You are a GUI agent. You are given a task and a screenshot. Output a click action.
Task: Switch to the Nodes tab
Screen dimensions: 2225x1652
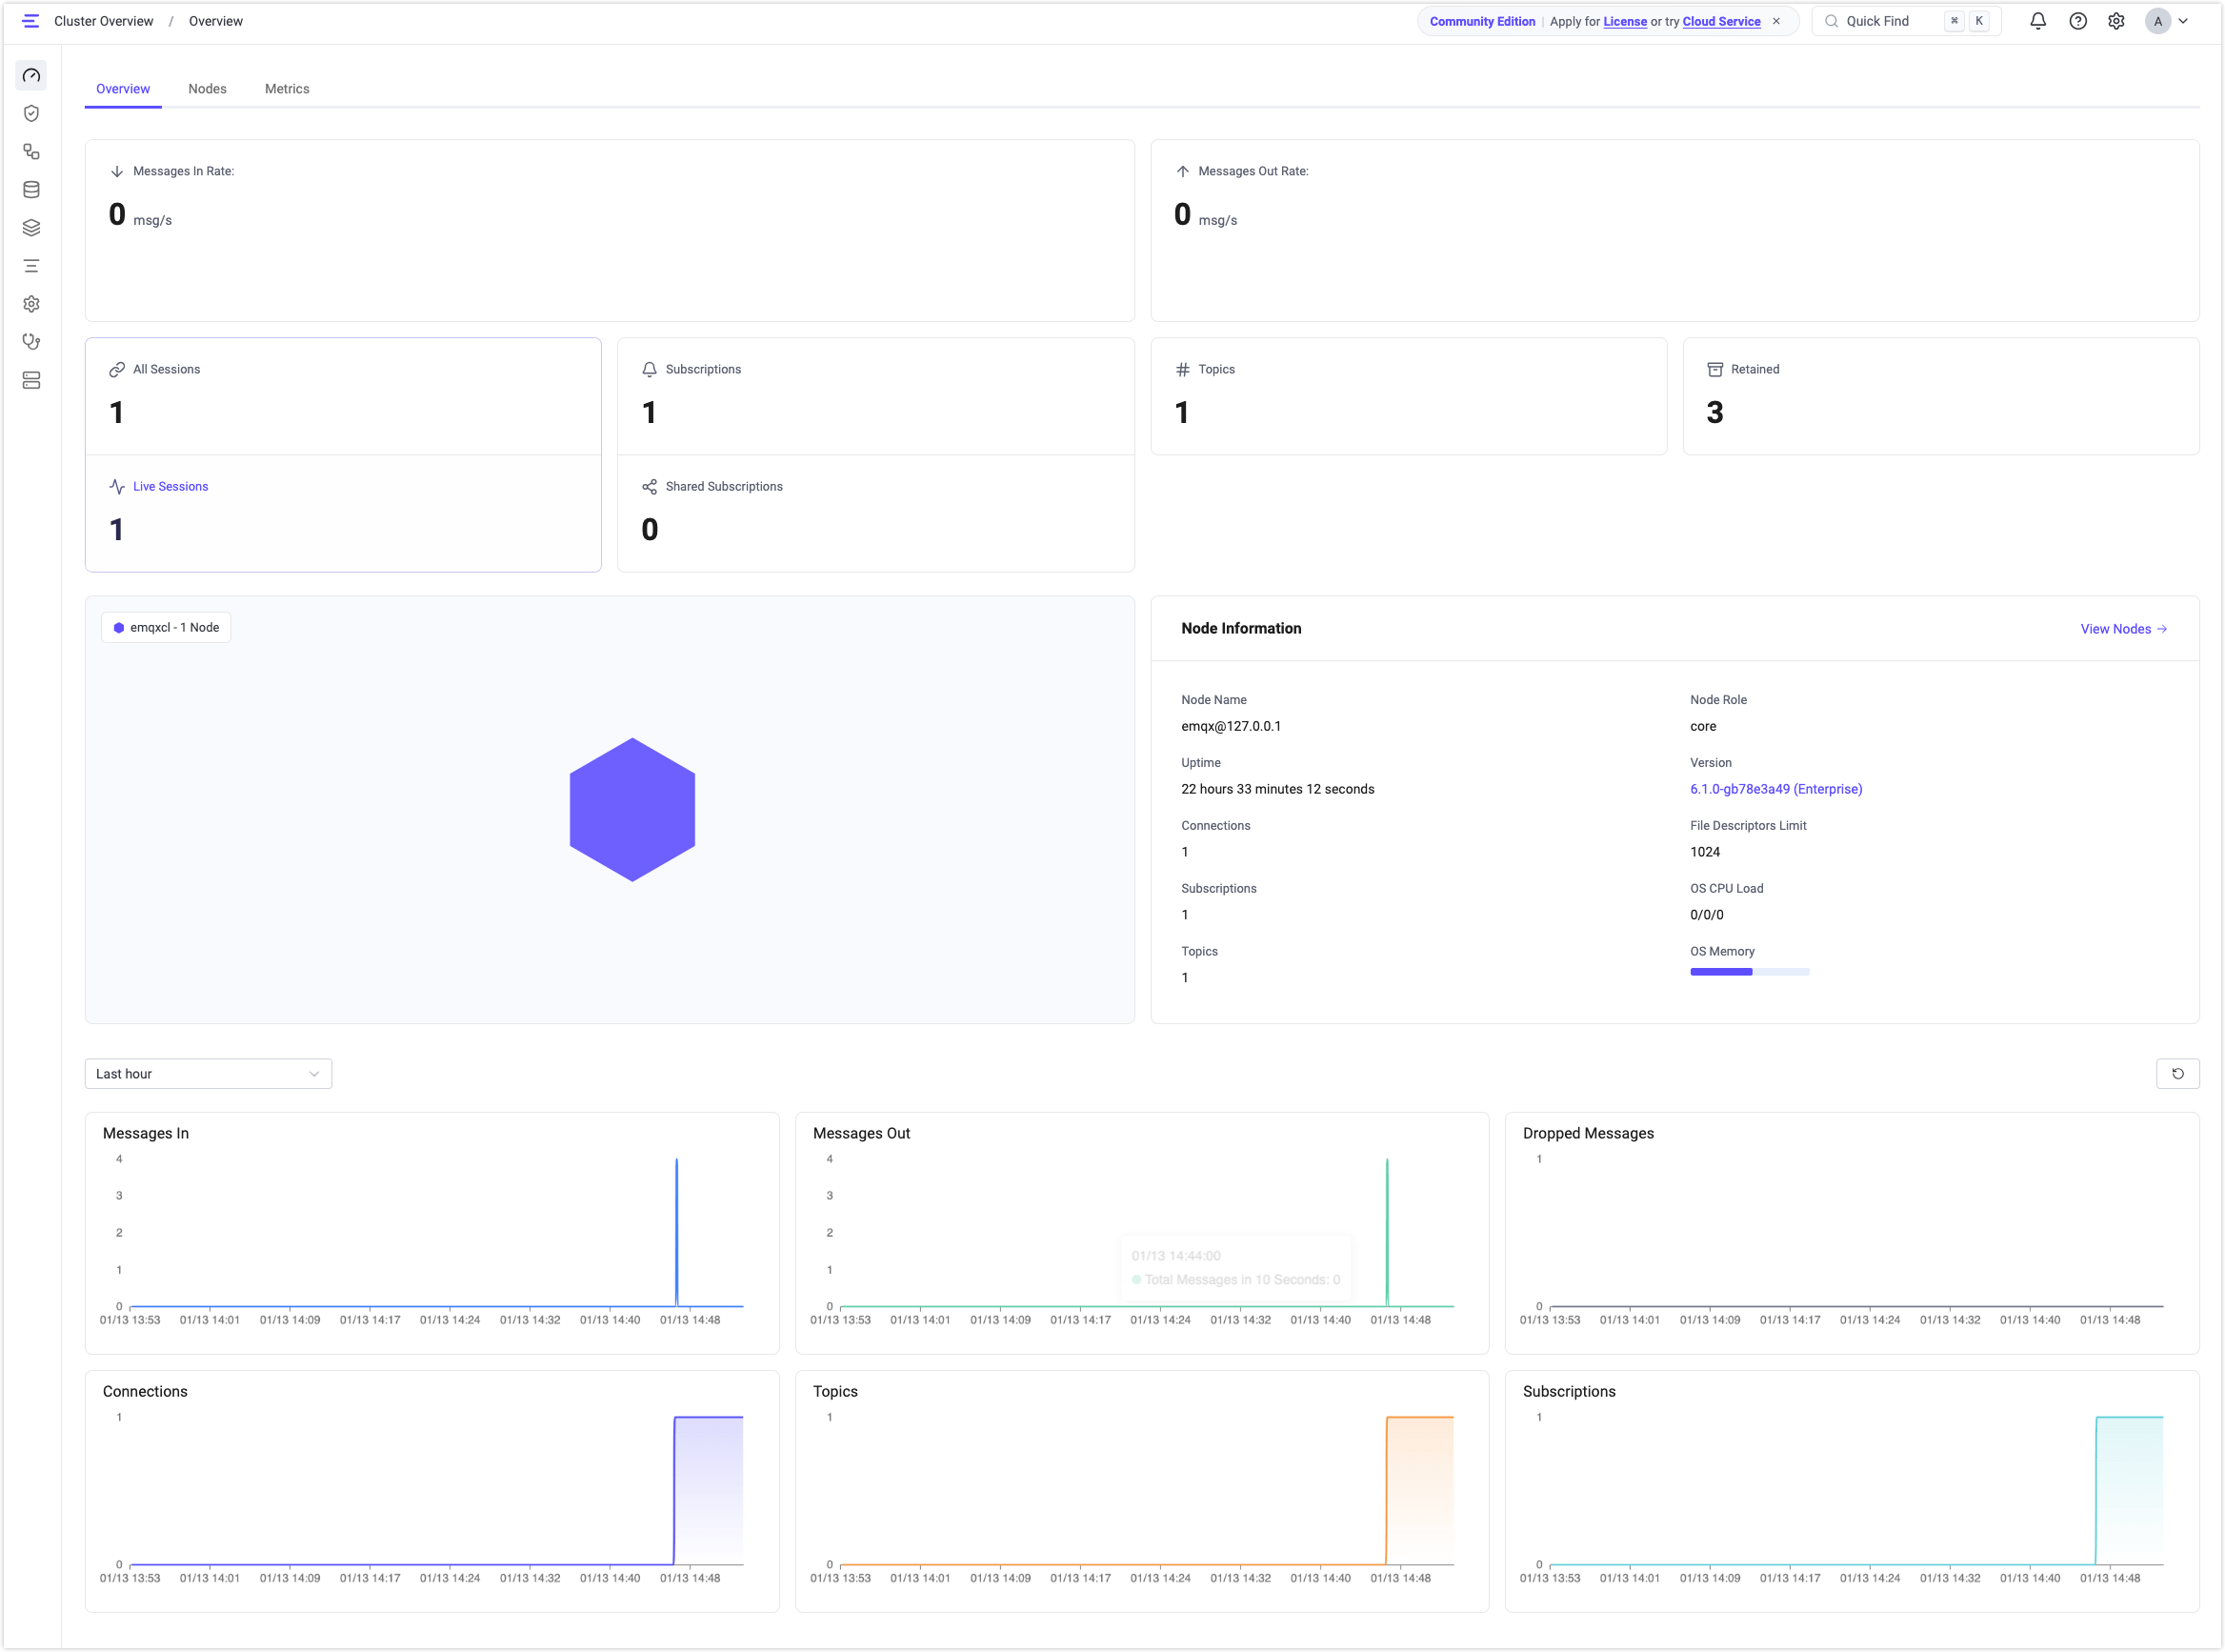(x=208, y=88)
